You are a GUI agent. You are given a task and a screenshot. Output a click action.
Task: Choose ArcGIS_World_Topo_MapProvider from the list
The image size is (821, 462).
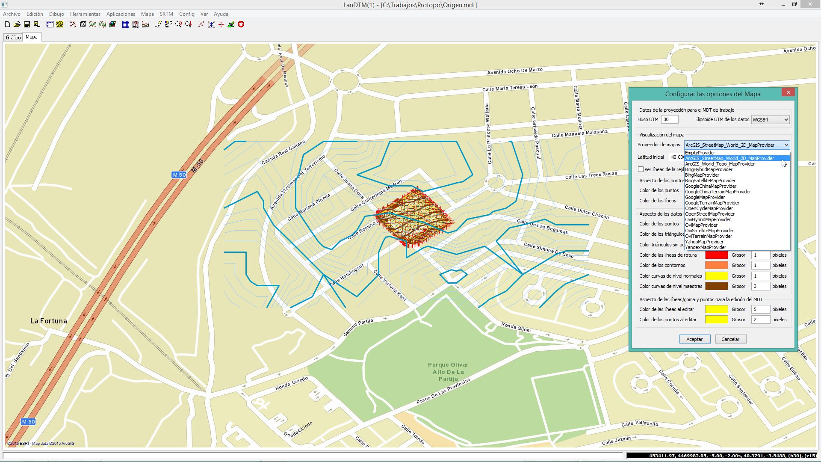[737, 164]
